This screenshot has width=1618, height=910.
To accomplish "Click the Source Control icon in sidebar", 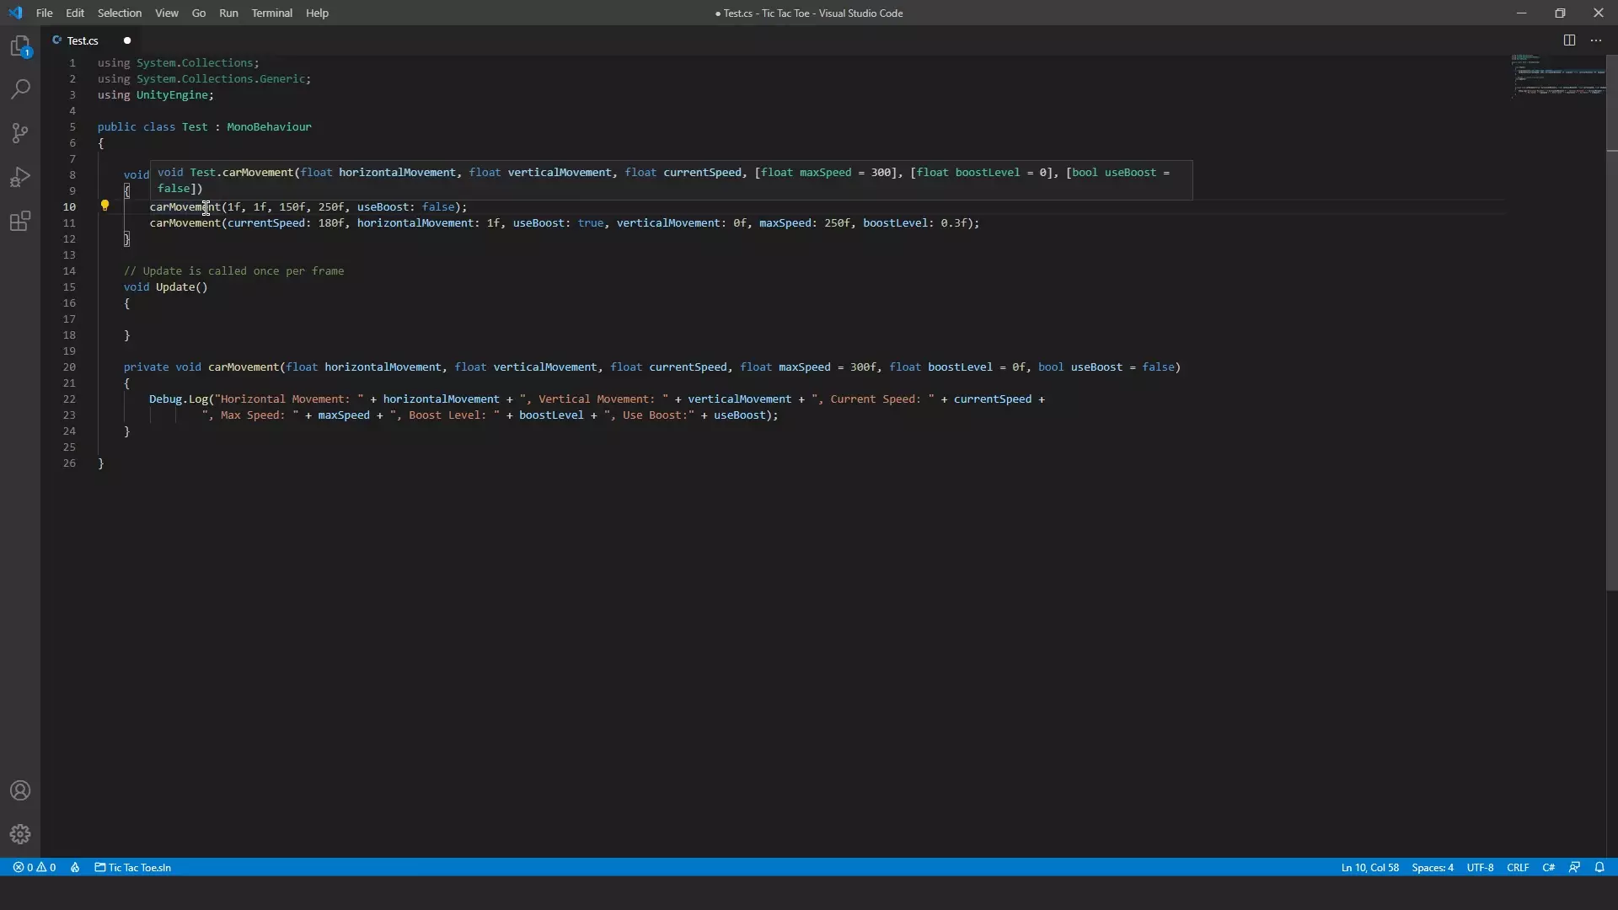I will pos(20,132).
